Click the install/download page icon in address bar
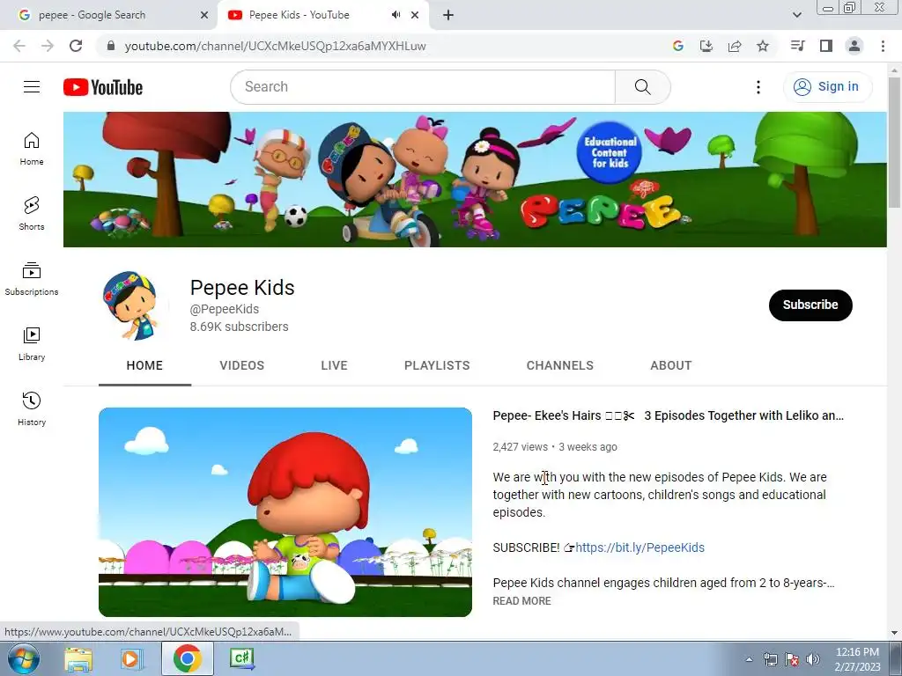This screenshot has height=676, width=902. [706, 46]
